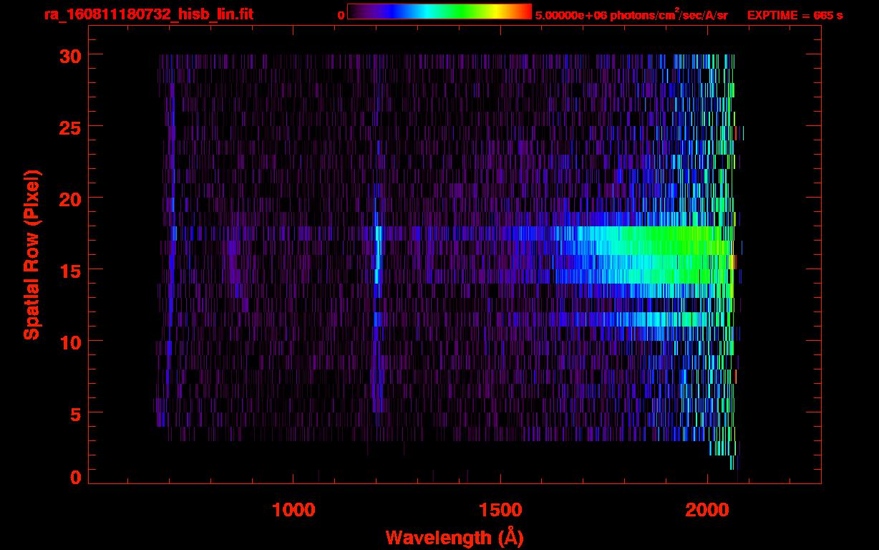Image resolution: width=879 pixels, height=550 pixels.
Task: Click the Spatial Row (Pixel) axis title
Action: 31,255
